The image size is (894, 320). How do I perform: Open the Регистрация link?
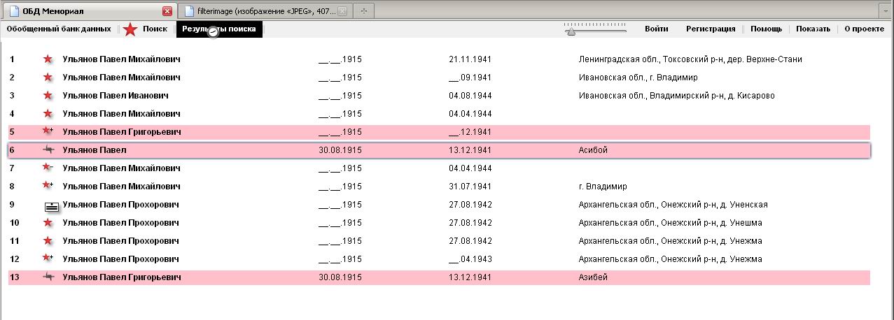pyautogui.click(x=711, y=29)
